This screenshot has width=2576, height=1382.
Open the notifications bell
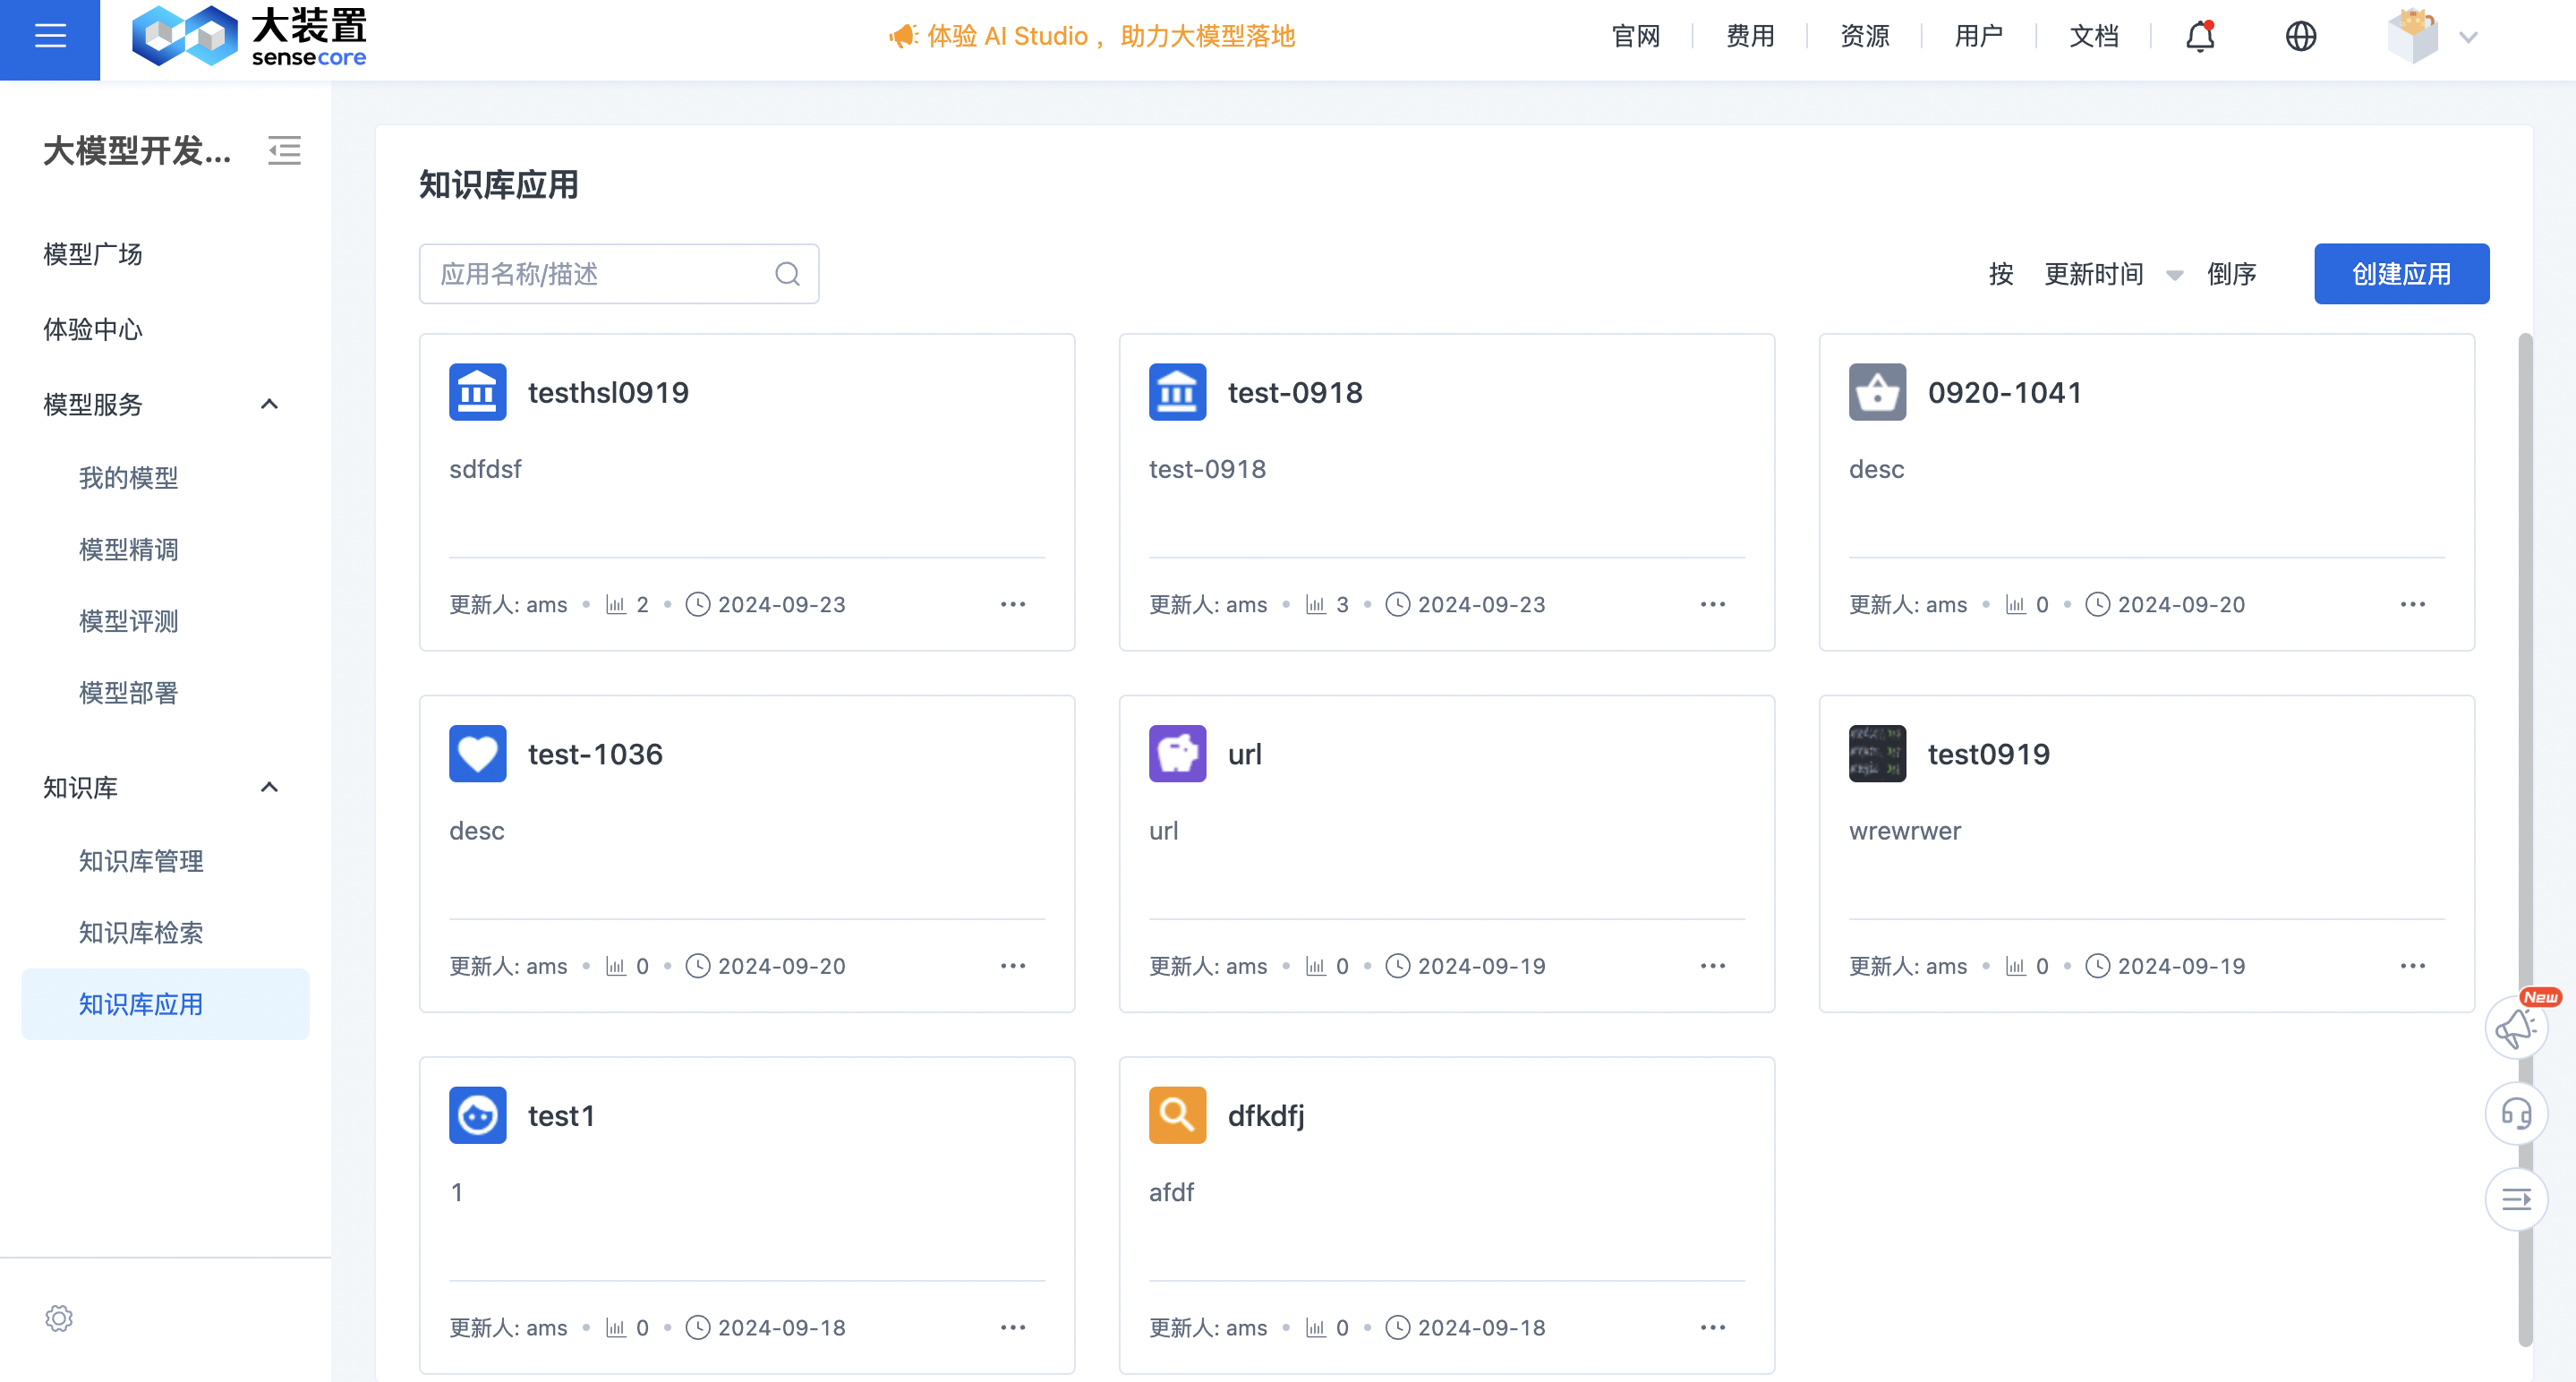pos(2198,36)
